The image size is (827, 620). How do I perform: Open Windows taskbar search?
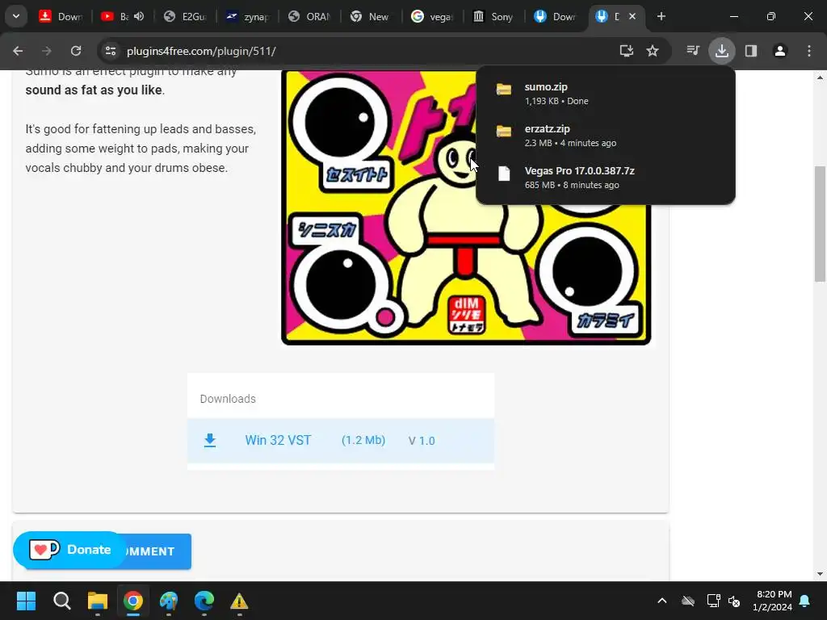coord(61,601)
